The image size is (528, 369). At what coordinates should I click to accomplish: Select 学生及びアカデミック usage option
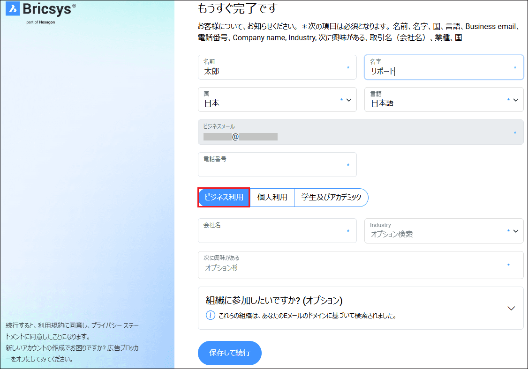pyautogui.click(x=331, y=198)
